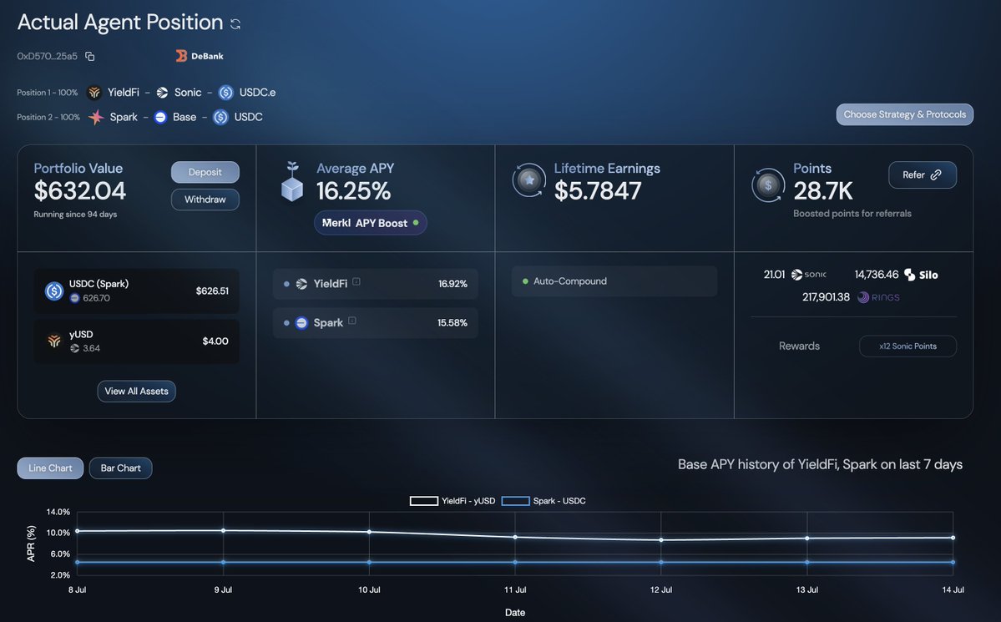Click the Rings points logo

[878, 297]
